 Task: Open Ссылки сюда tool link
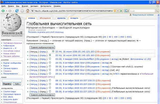[10, 91]
